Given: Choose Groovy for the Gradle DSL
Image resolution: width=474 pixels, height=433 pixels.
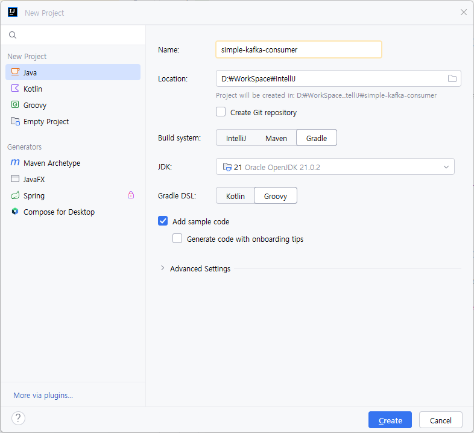Looking at the screenshot, I should [276, 195].
